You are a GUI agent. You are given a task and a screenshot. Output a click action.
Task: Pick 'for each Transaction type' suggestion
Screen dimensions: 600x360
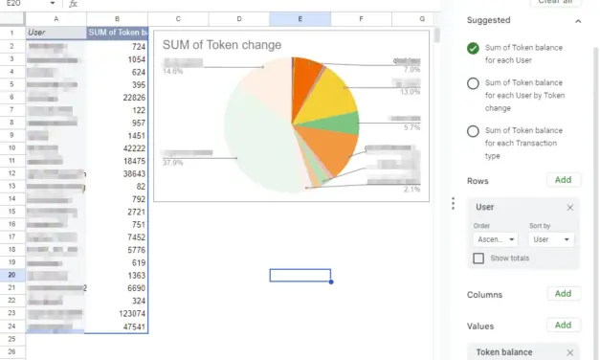[x=473, y=131]
